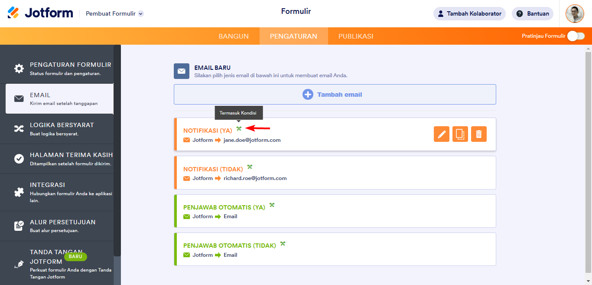
Task: Click condition icon beside Notifikasi (Ya)
Action: tap(239, 128)
